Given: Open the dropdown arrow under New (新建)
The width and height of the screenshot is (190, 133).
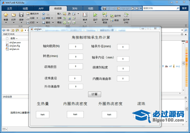Looking at the screenshot, I should point(6,23).
